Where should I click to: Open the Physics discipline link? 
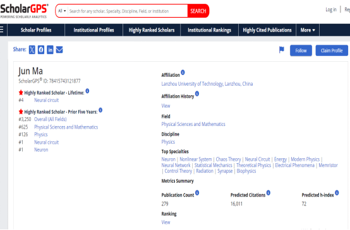[x=168, y=142]
